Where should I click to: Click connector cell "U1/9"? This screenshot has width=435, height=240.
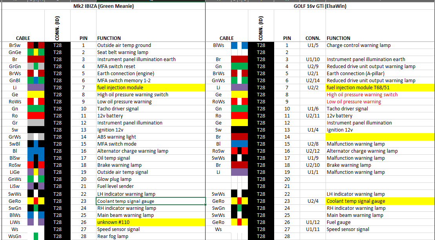click(313, 158)
